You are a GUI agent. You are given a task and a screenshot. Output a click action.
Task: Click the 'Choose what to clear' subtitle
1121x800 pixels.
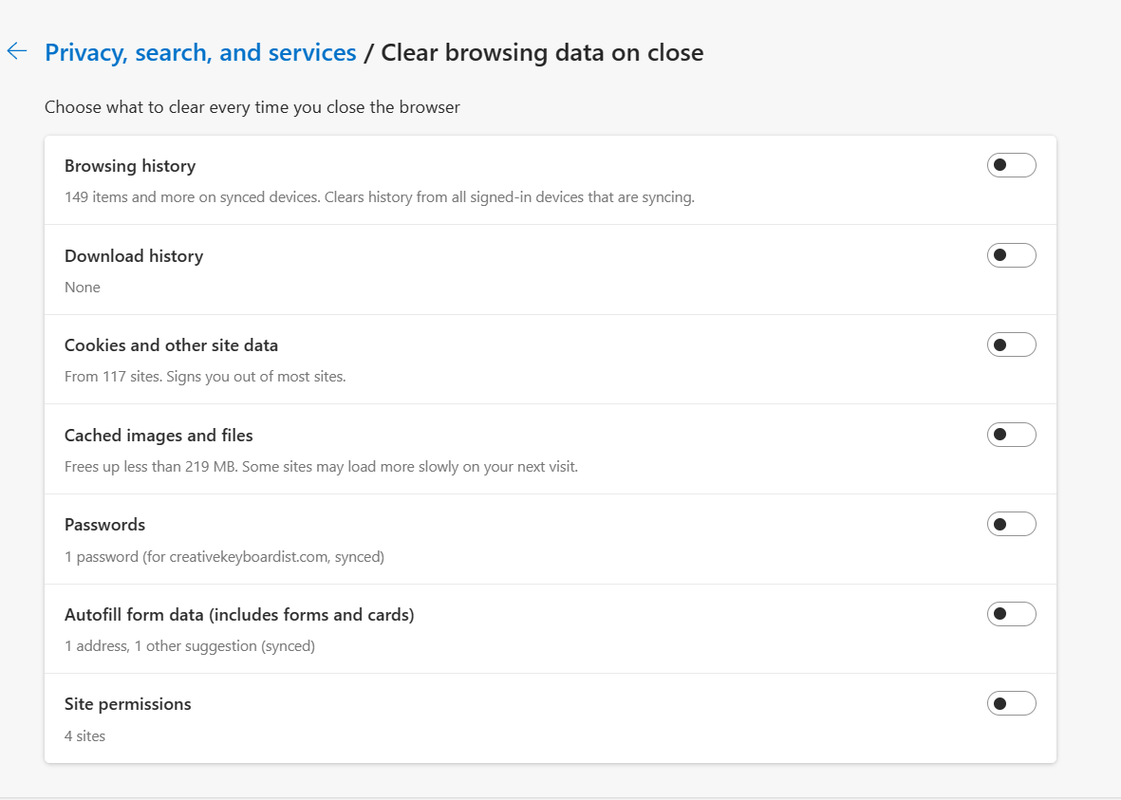click(x=252, y=107)
